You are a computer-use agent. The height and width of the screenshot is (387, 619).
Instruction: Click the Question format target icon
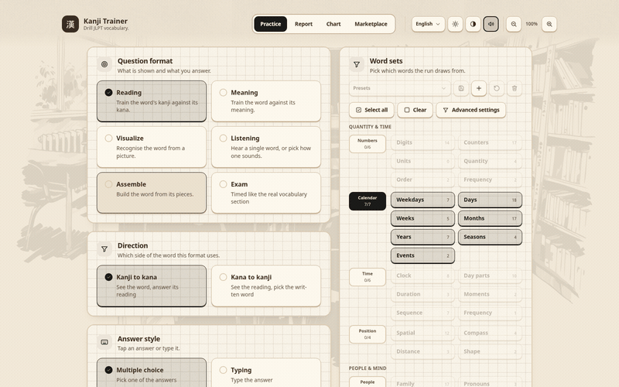(104, 64)
